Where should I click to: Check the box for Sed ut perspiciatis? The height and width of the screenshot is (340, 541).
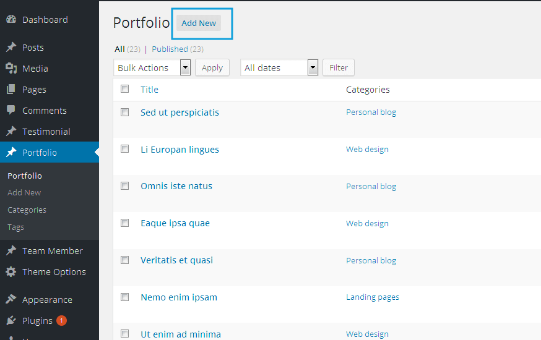coord(125,113)
